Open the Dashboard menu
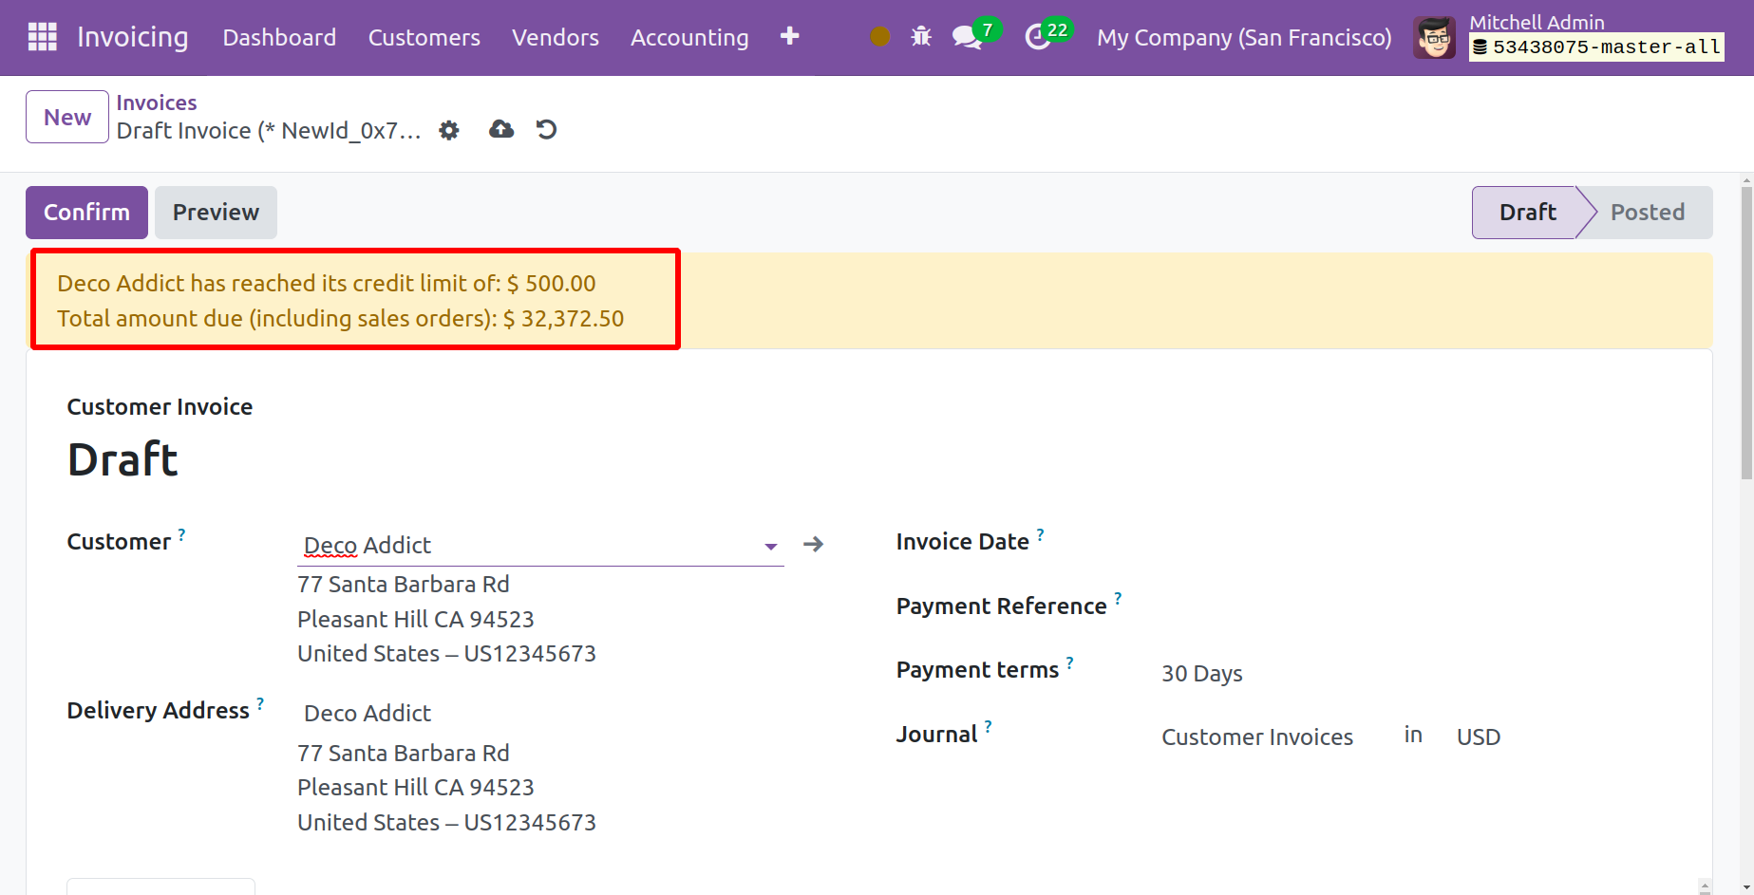Screen dimensions: 1754x895 pyautogui.click(x=279, y=37)
